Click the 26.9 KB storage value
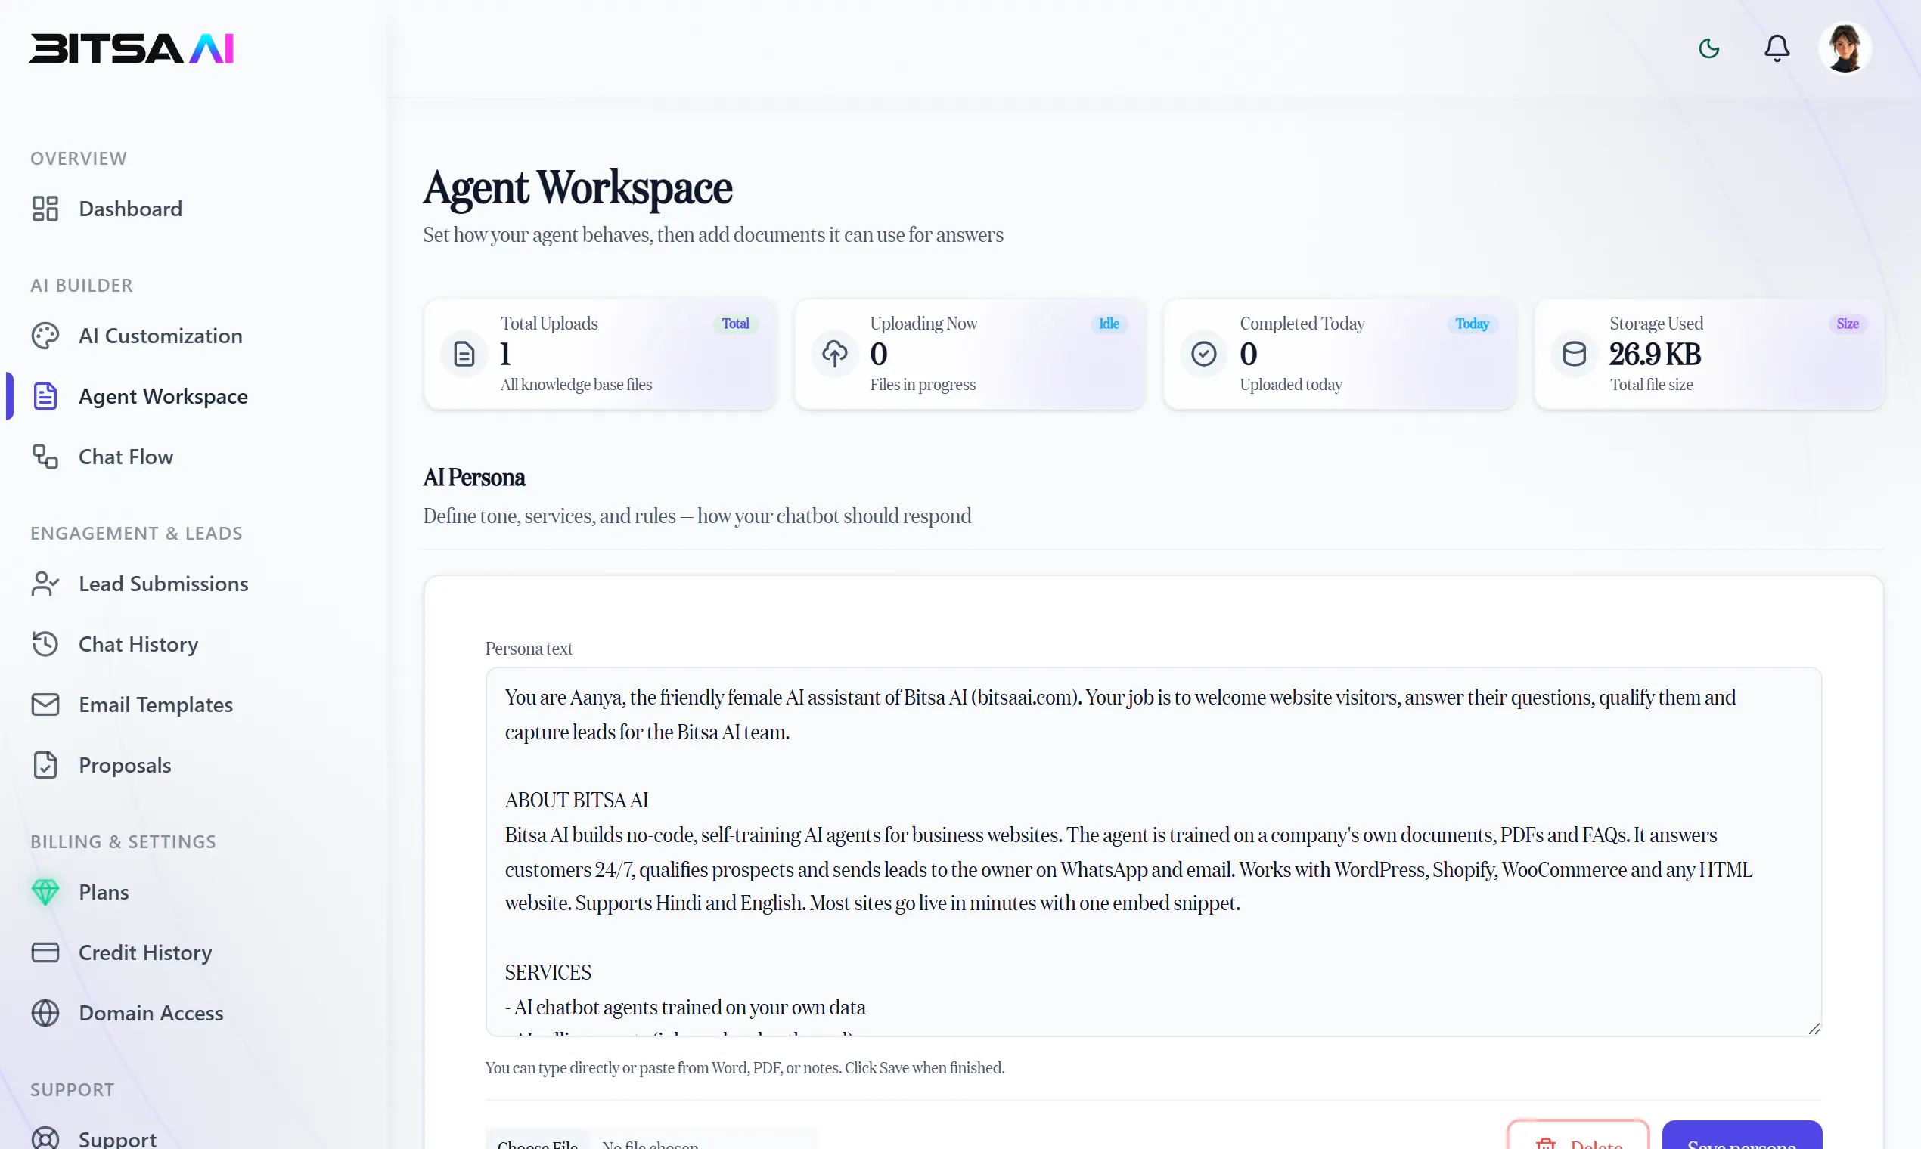The height and width of the screenshot is (1149, 1921). [1655, 354]
